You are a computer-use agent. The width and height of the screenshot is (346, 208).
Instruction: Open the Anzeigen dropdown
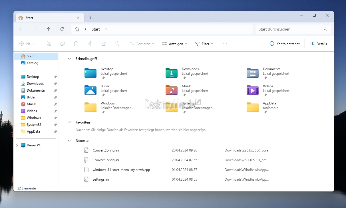(174, 44)
